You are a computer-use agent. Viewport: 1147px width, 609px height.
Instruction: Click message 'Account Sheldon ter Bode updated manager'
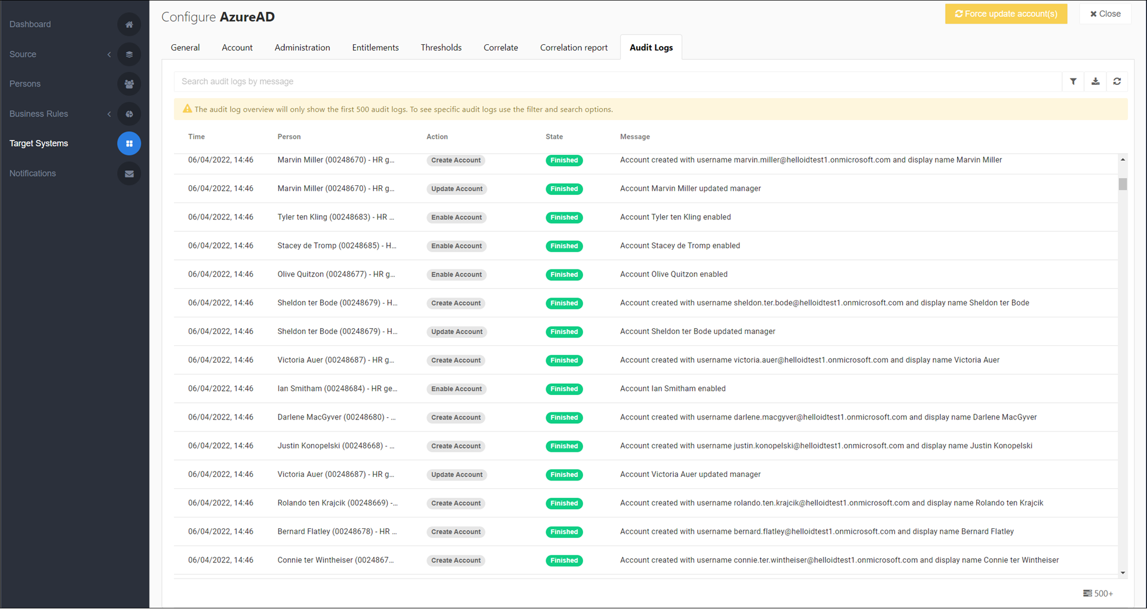click(x=697, y=332)
